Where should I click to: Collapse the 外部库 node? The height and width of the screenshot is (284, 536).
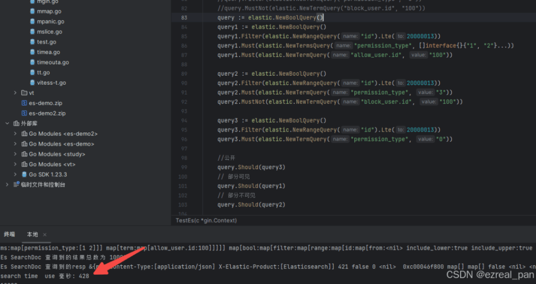tap(7, 124)
